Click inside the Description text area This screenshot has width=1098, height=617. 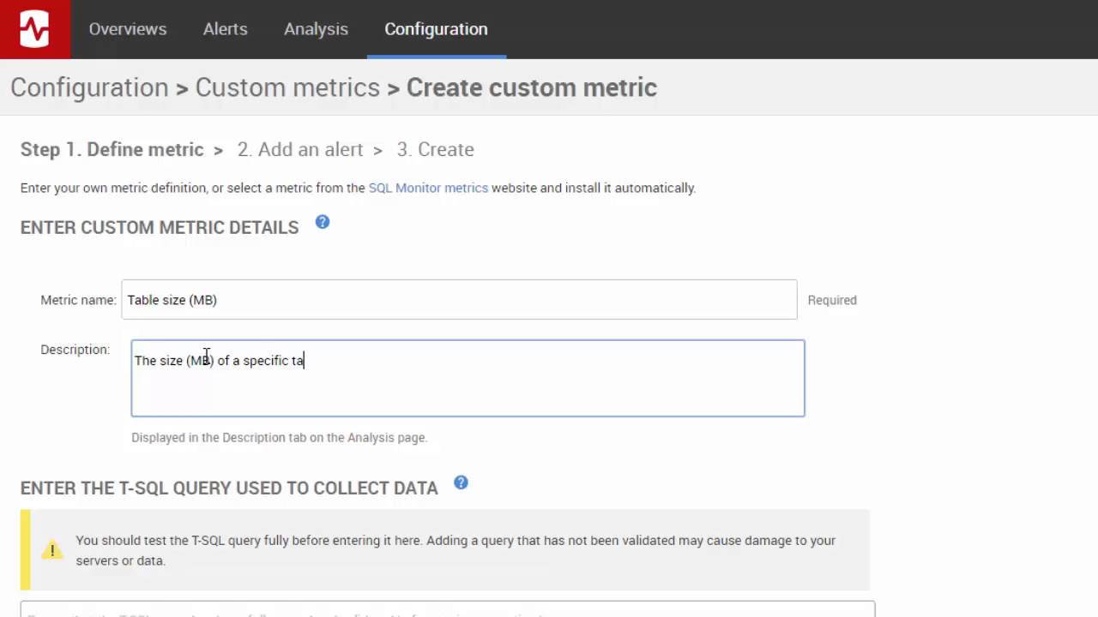pos(468,378)
